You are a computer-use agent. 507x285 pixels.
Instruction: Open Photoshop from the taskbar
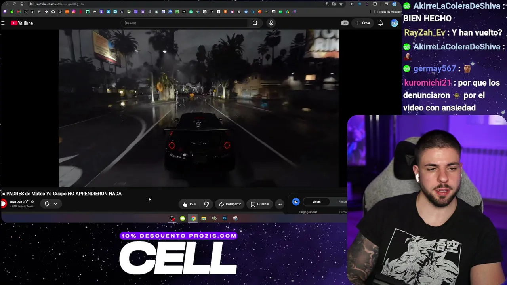(x=225, y=218)
